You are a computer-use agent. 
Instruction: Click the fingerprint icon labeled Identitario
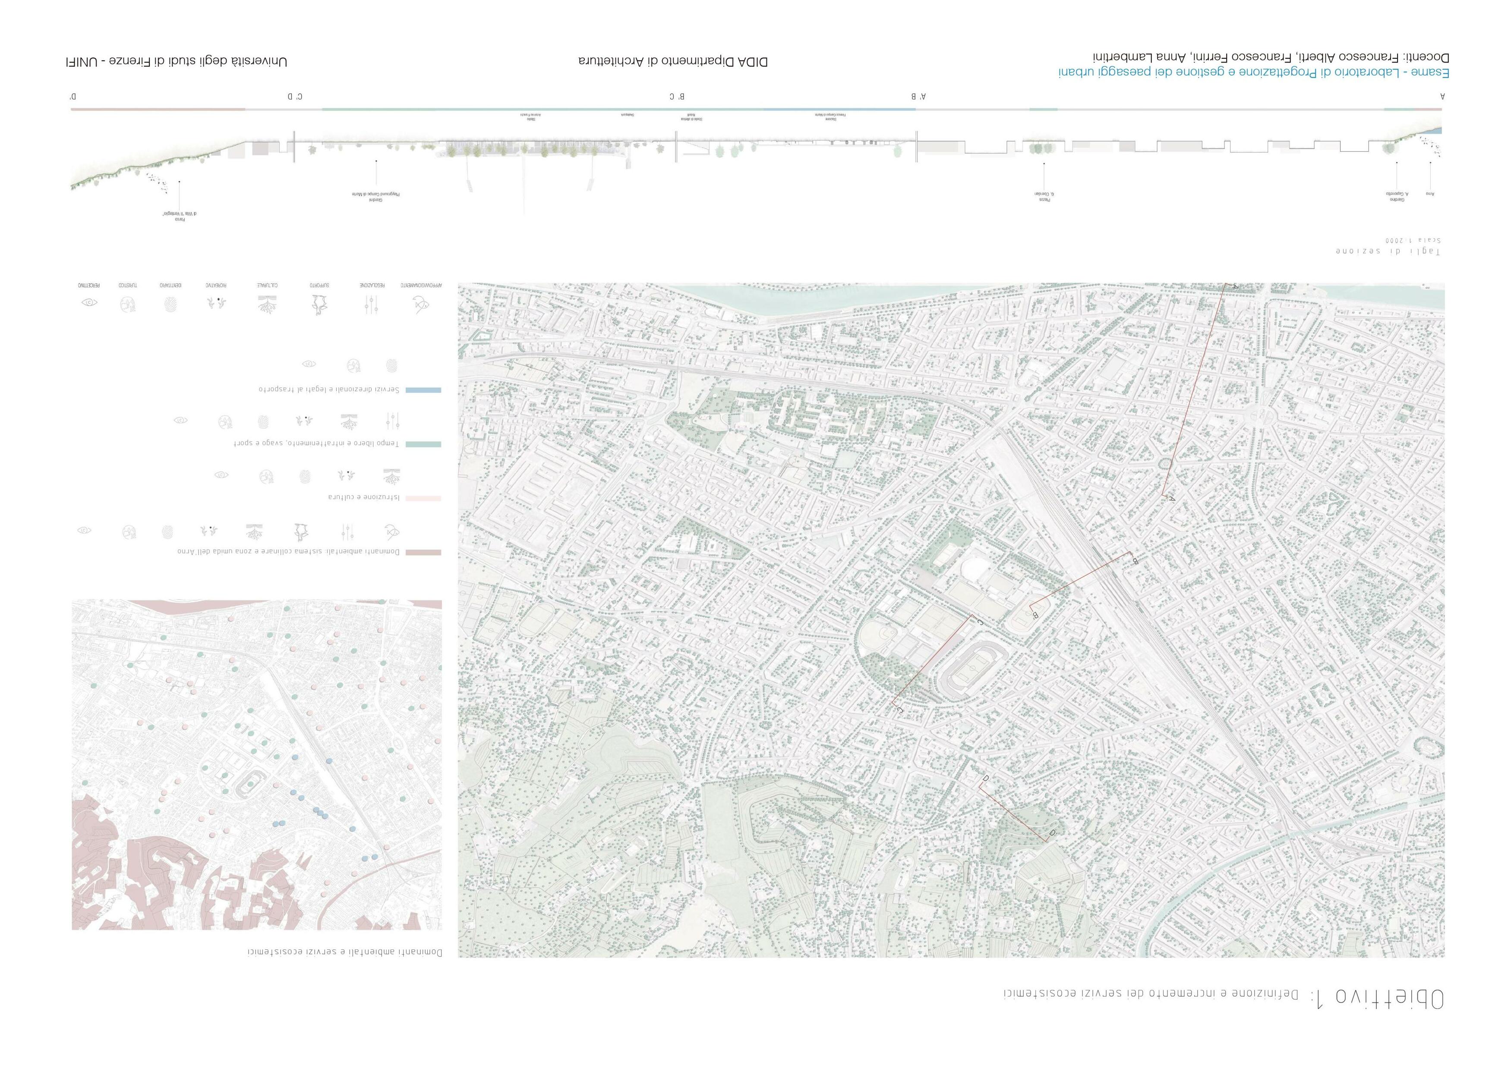pos(170,304)
